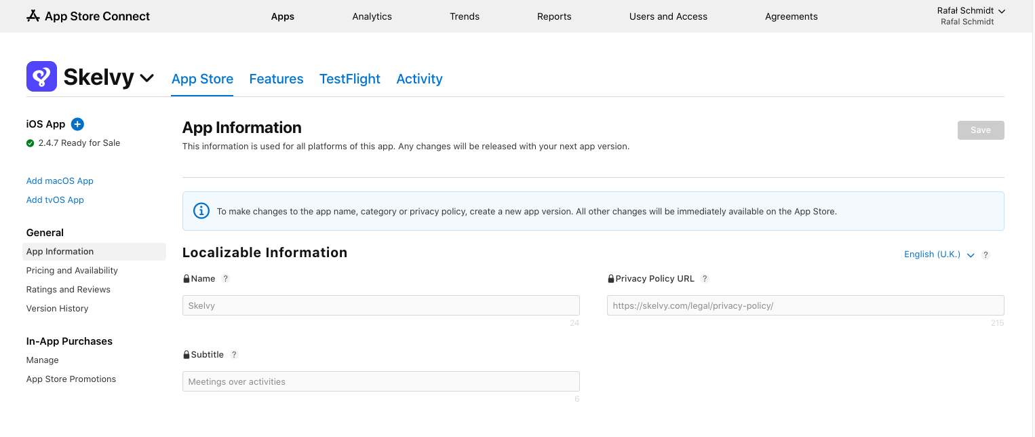1035x437 pixels.
Task: Switch to the Activity tab
Action: pyautogui.click(x=419, y=79)
